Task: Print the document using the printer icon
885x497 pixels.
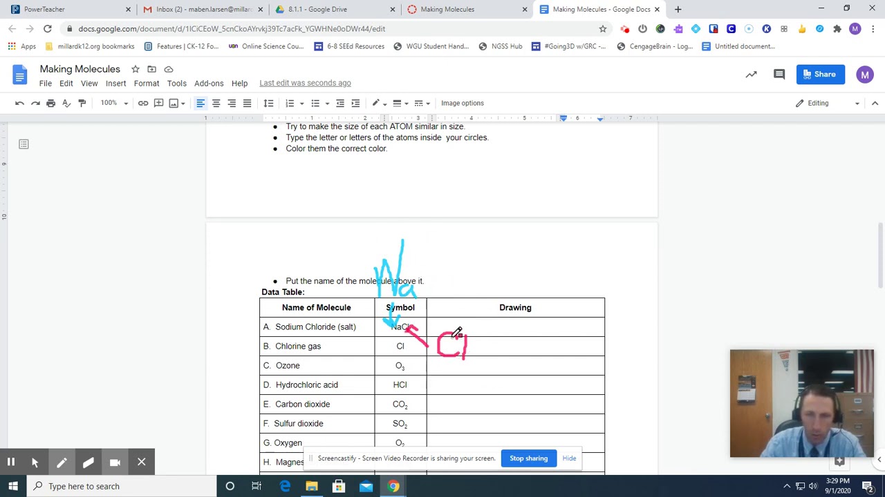Action: tap(50, 103)
